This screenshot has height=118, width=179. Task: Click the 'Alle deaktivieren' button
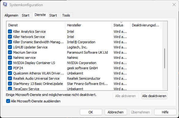(154, 96)
